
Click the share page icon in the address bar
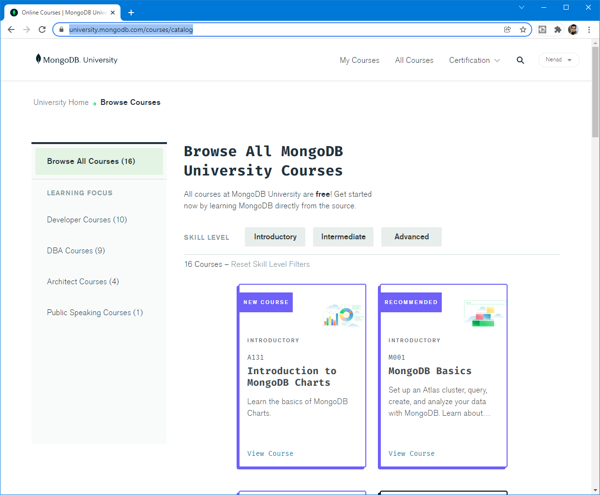(508, 29)
